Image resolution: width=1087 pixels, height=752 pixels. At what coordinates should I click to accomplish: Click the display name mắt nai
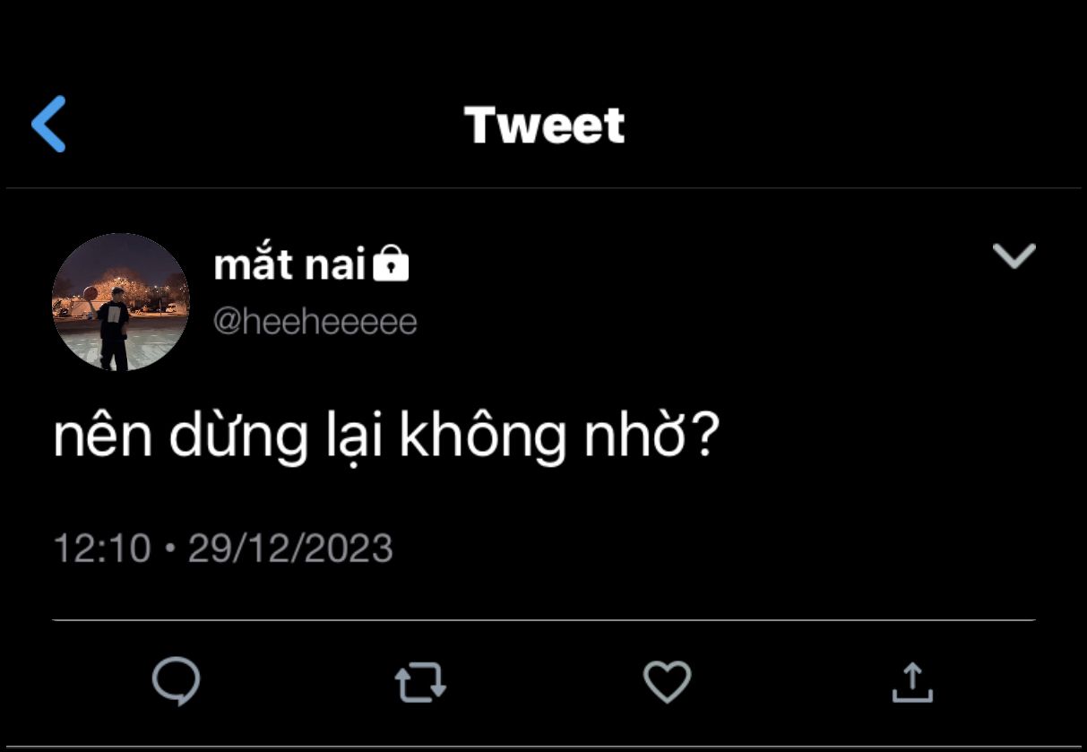coord(289,265)
